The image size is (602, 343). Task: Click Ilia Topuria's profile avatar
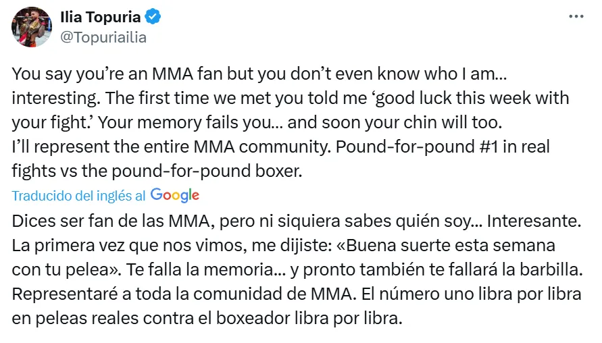coord(32,26)
